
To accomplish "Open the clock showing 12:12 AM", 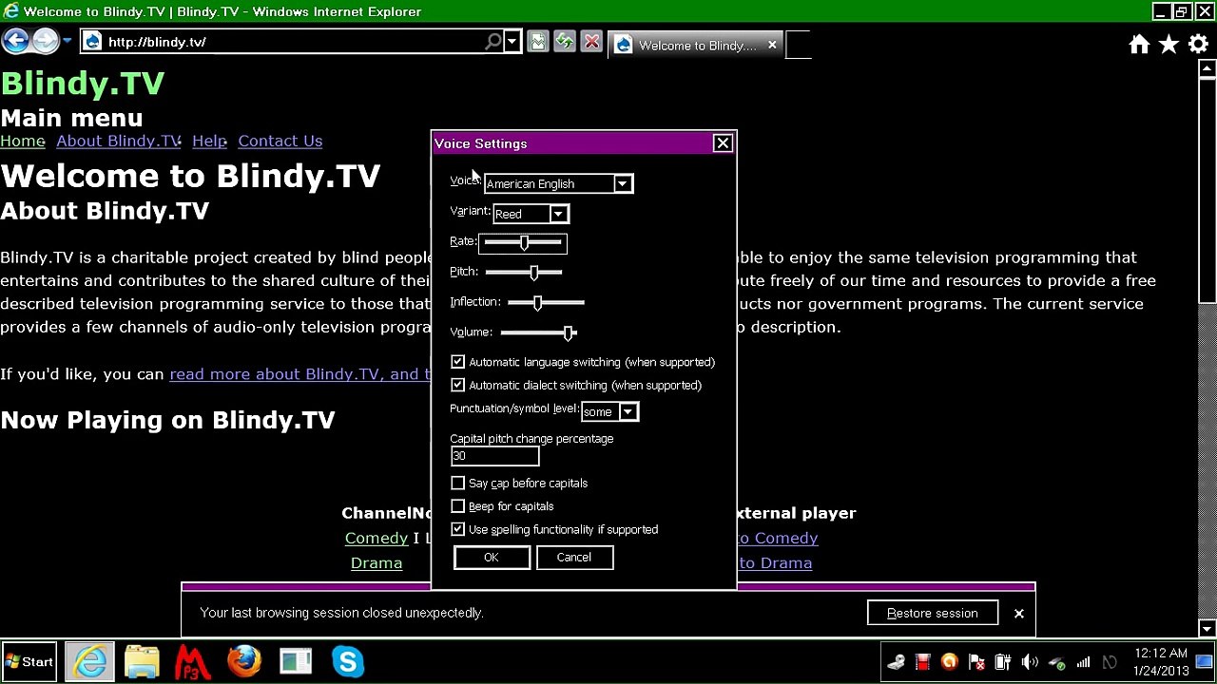I will [x=1161, y=662].
